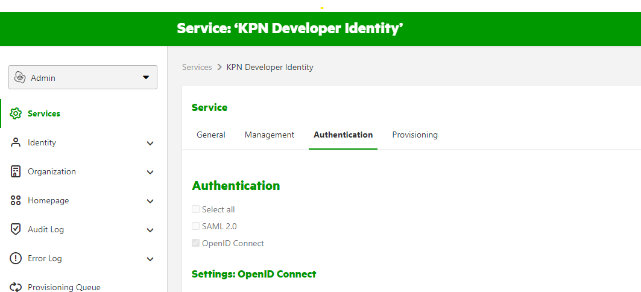Switch to the Management tab
Viewport: 641px width, 292px height.
[270, 135]
